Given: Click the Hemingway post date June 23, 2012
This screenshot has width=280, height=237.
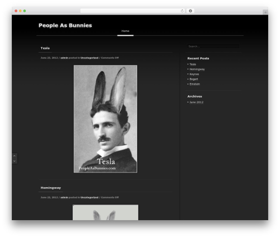Looking at the screenshot, I should tap(49, 197).
